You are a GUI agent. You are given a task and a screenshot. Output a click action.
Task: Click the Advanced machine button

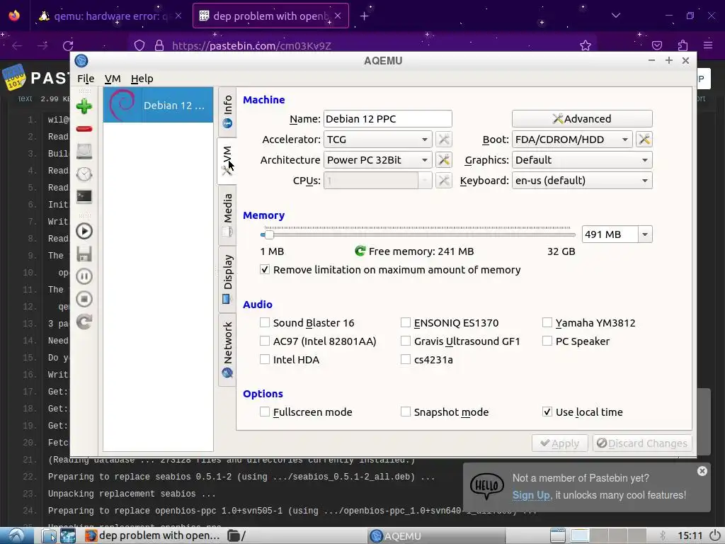(582, 119)
